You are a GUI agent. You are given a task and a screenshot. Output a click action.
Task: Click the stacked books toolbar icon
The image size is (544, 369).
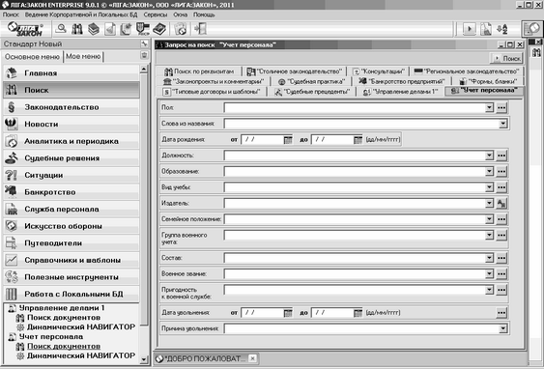point(94,29)
